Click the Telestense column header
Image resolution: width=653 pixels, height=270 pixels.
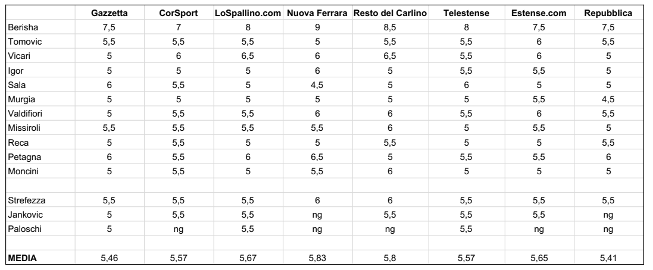click(x=466, y=13)
